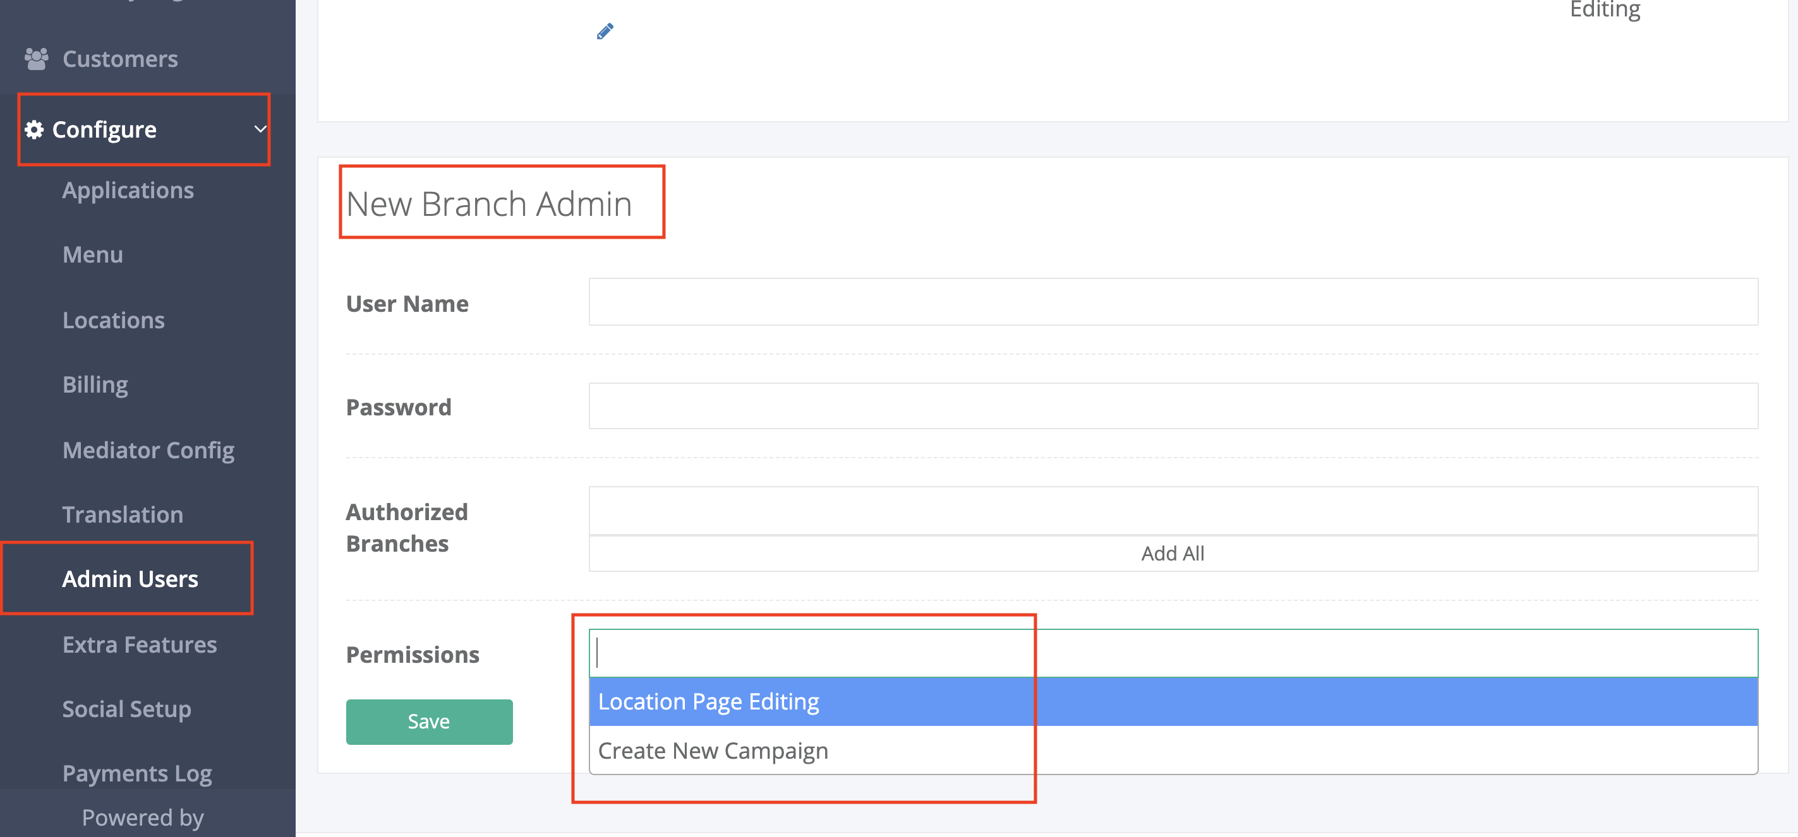This screenshot has width=1798, height=837.
Task: Click the Authorized Branches selection field
Action: click(1173, 511)
